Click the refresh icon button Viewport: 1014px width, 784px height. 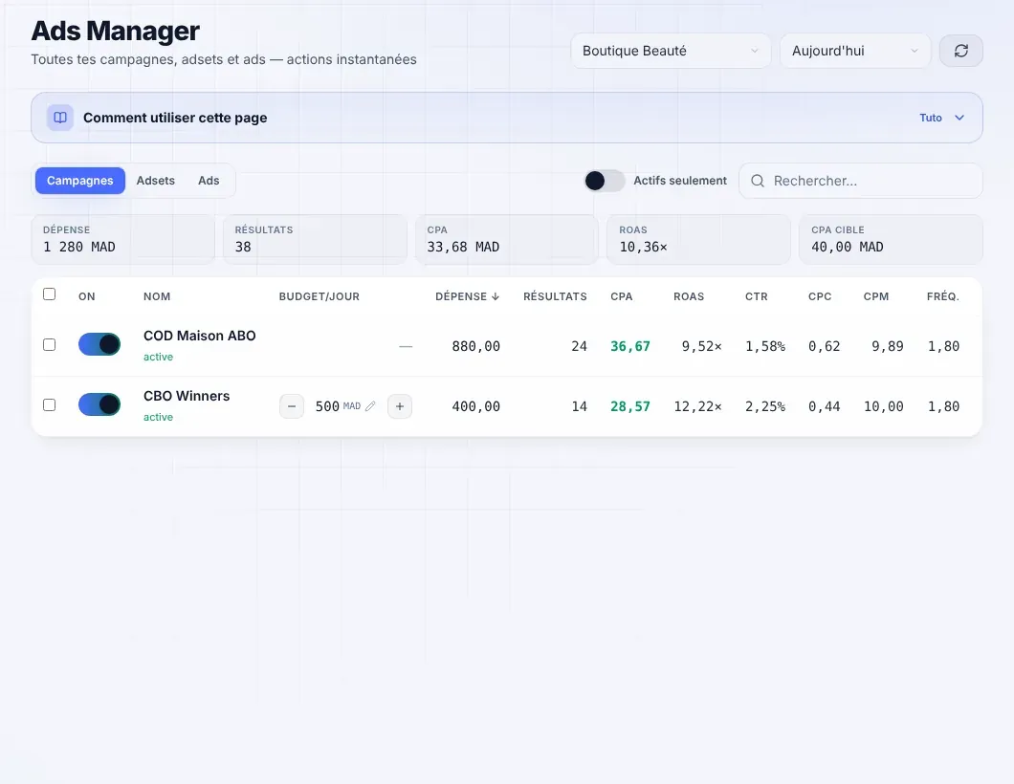961,51
